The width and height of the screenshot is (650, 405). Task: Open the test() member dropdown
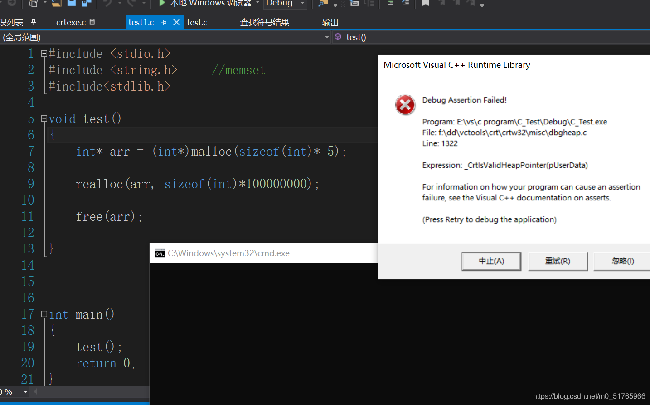[491, 37]
